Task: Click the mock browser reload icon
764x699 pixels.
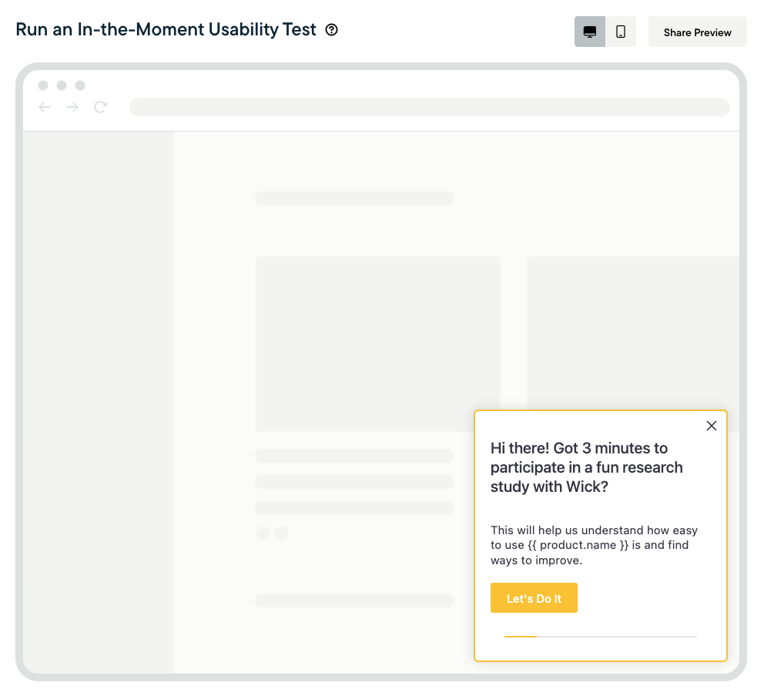Action: 100,107
